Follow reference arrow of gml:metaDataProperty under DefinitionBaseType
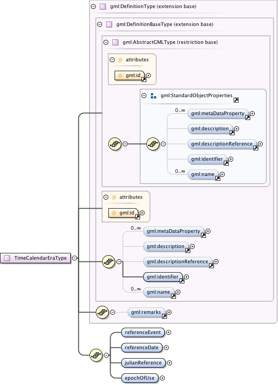278x385 pixels. [203, 235]
